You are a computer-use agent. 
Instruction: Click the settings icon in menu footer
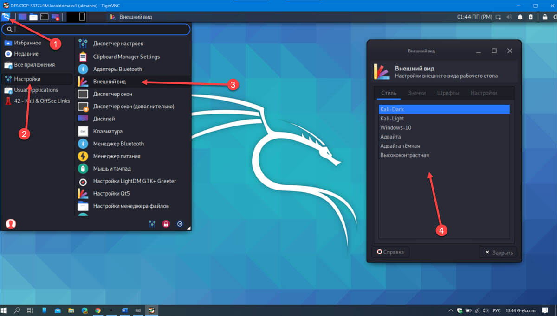pyautogui.click(x=152, y=224)
